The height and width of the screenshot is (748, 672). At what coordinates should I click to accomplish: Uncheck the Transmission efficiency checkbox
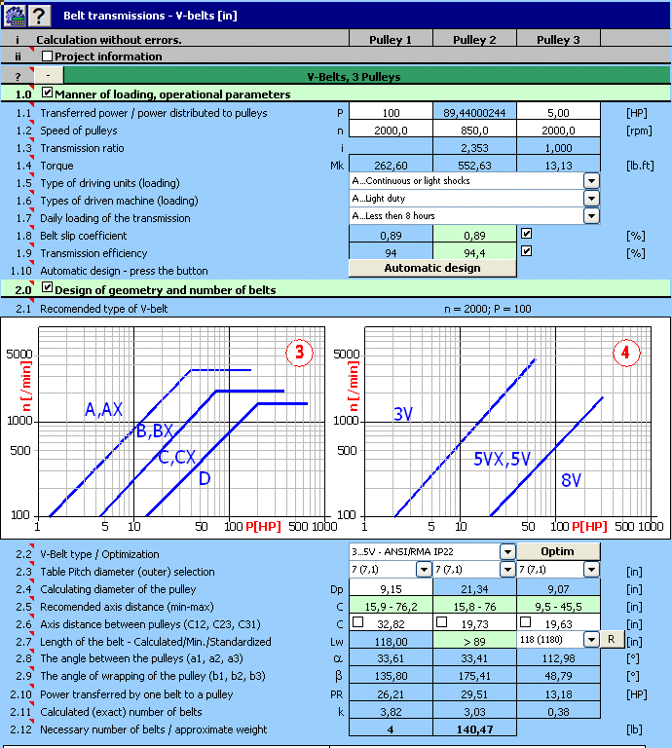(x=526, y=251)
